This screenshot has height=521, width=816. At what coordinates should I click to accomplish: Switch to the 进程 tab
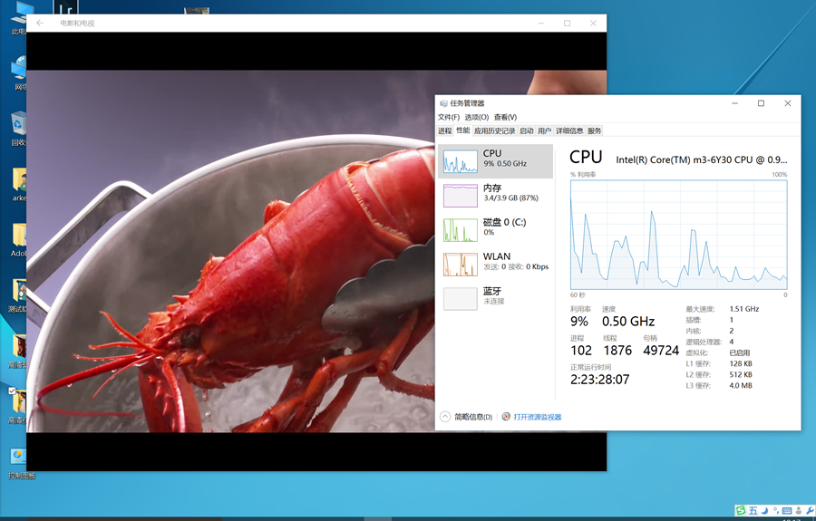click(444, 130)
